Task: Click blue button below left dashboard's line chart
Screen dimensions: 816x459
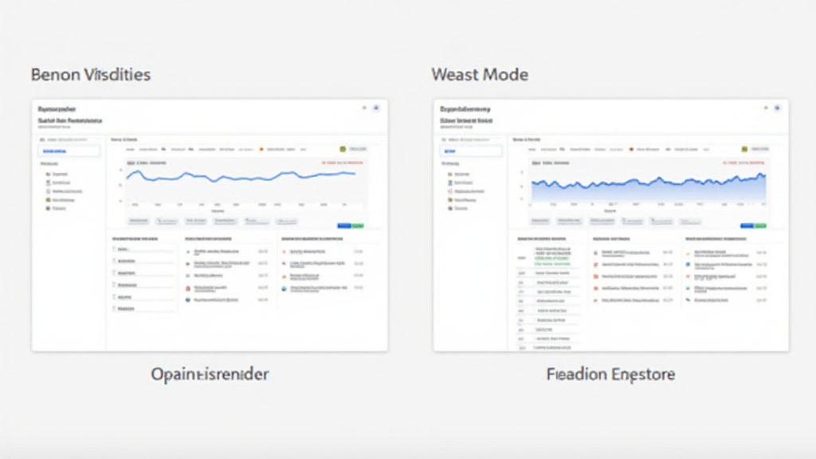Action: [343, 226]
